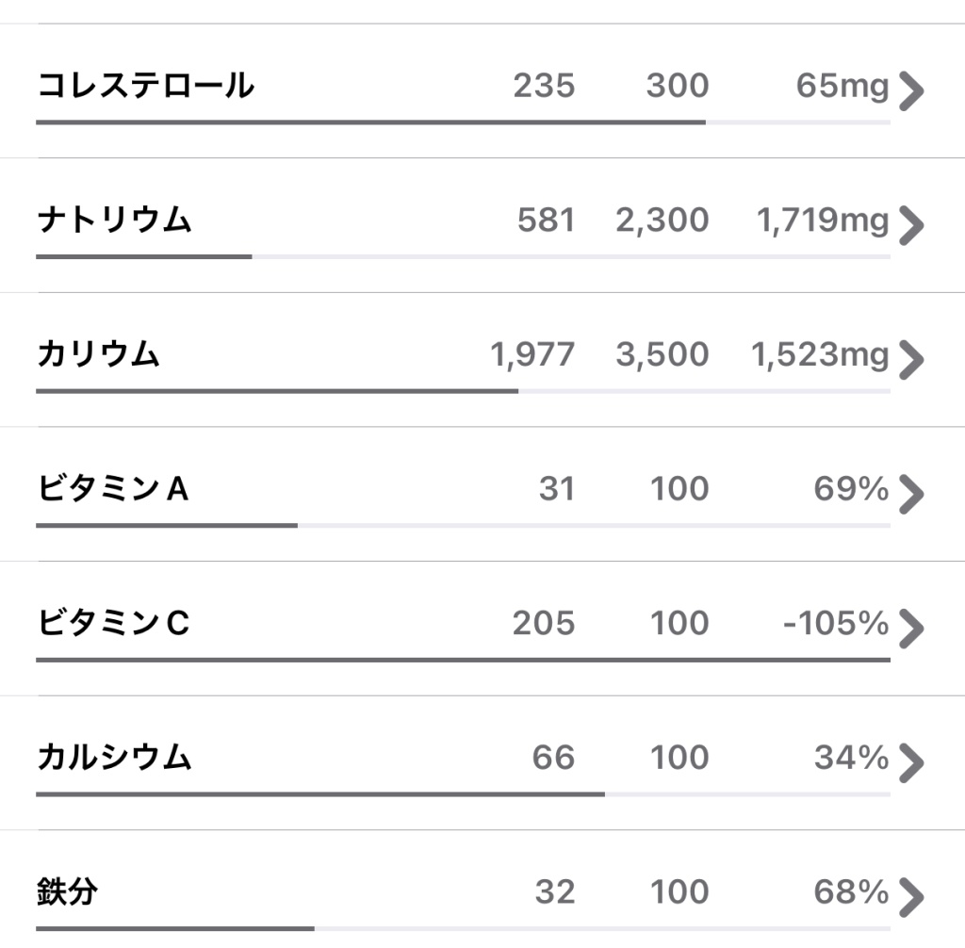965x948 pixels.
Task: Select the コレステロール label
Action: [146, 86]
